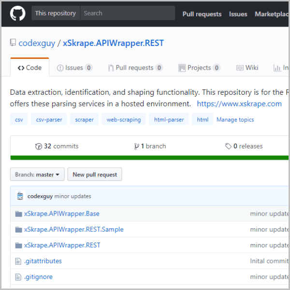
Task: Click the New pull request button
Action: coord(95,174)
